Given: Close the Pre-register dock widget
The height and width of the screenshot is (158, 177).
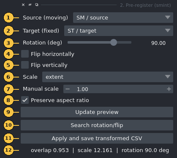Looking at the screenshot, I should pyautogui.click(x=23, y=5).
